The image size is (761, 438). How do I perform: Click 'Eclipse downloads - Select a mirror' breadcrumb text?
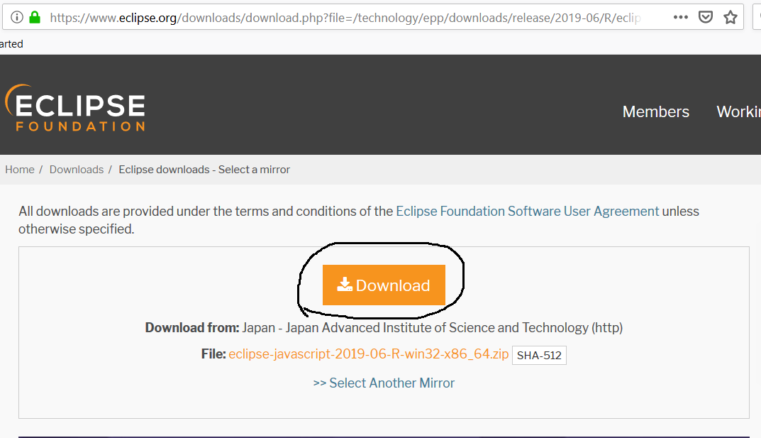click(x=204, y=170)
